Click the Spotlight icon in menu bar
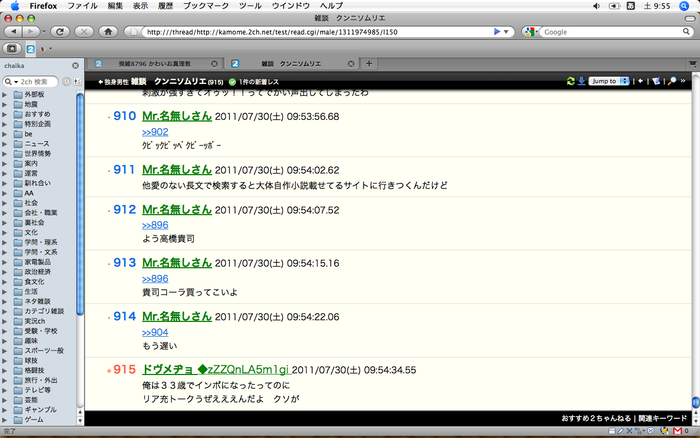This screenshot has height=438, width=700. [x=684, y=6]
